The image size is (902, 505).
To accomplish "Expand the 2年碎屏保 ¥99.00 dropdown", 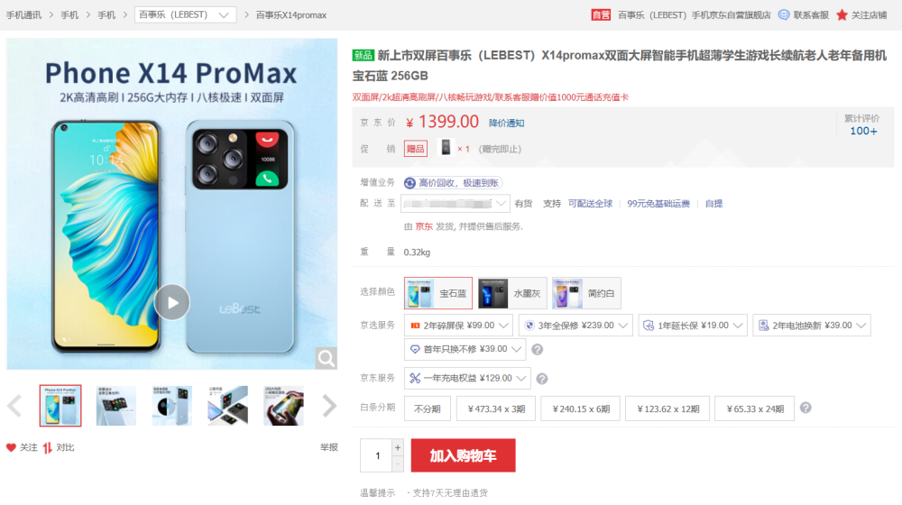I will pyautogui.click(x=458, y=326).
